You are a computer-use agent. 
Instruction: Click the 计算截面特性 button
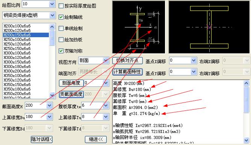click(x=127, y=72)
